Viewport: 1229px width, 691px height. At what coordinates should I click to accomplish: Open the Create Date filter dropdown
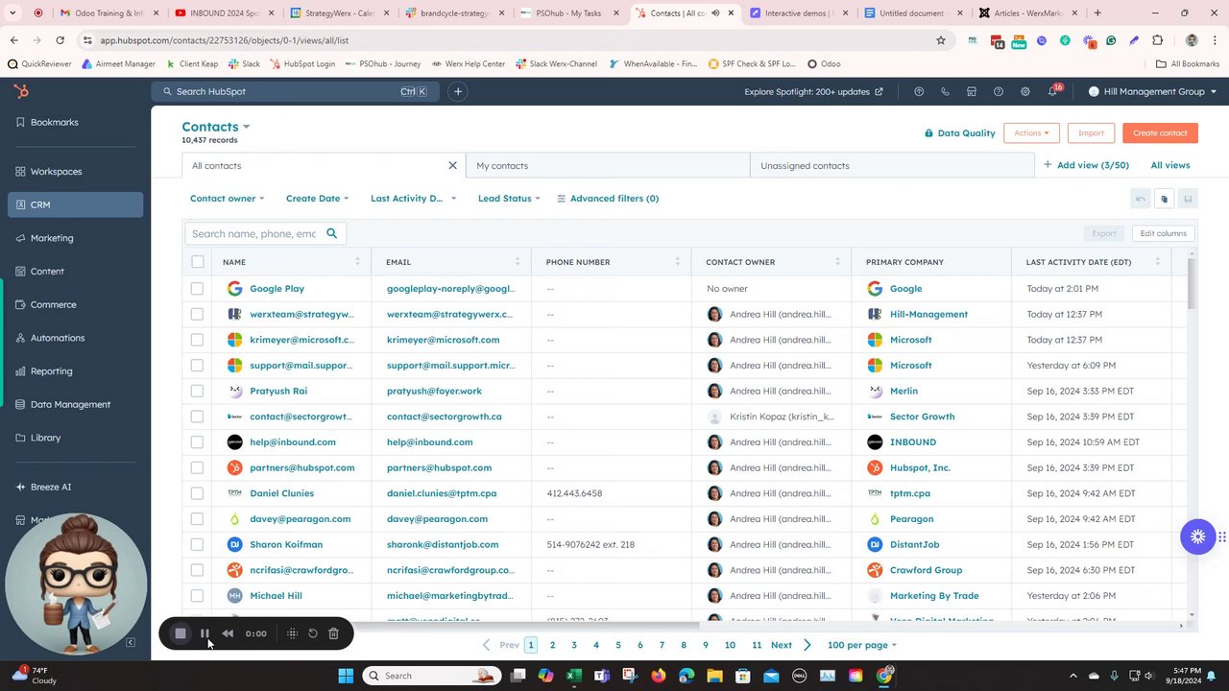coord(317,199)
